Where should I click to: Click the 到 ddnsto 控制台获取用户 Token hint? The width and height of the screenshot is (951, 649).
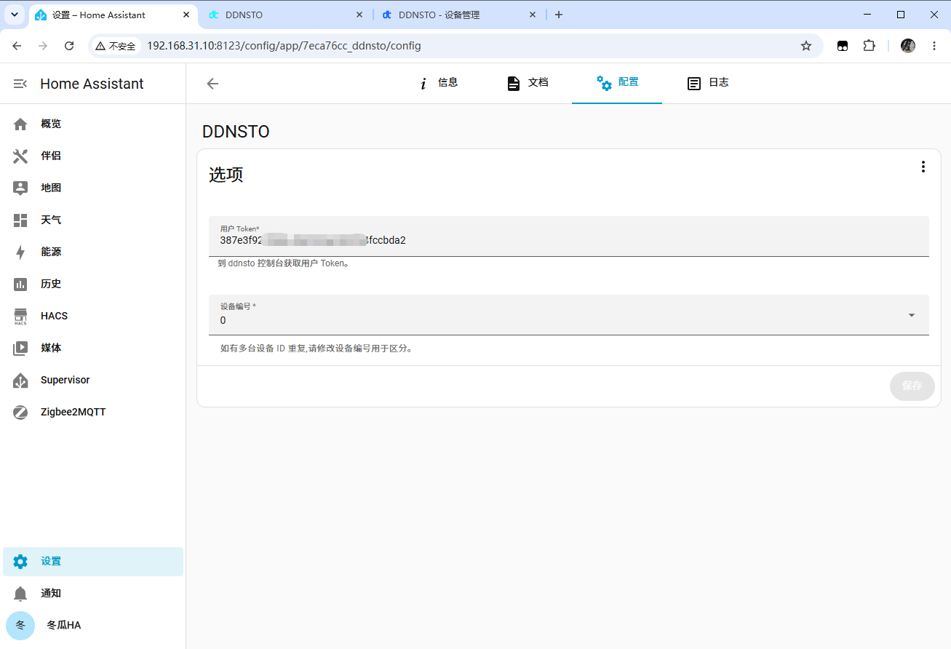point(284,263)
